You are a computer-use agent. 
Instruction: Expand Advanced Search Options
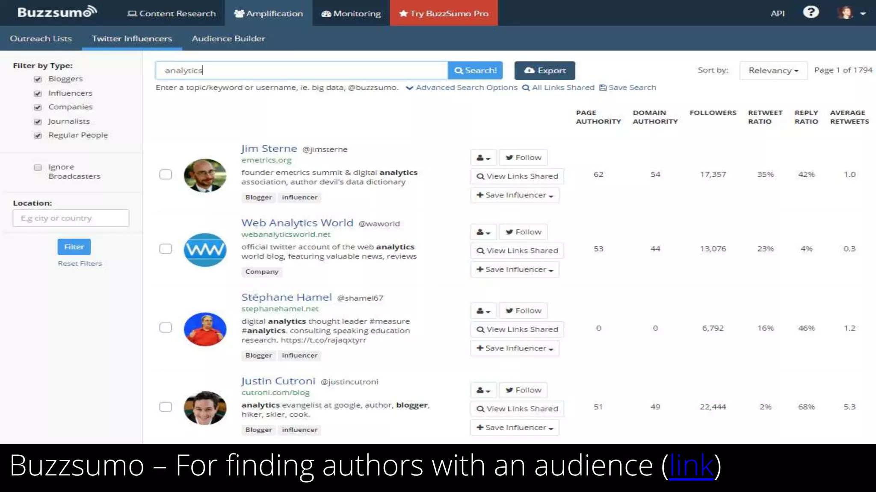click(462, 88)
